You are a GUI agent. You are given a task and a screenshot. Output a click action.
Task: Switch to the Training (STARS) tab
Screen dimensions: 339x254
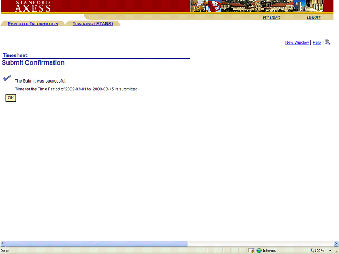(x=93, y=24)
